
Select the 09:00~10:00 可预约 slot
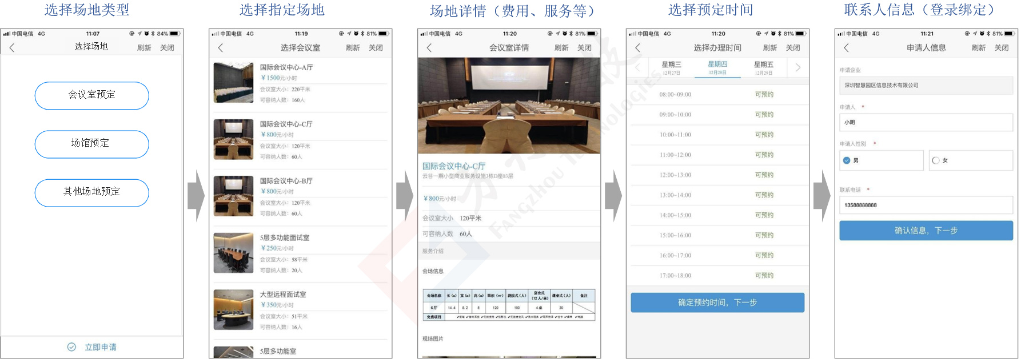pyautogui.click(x=717, y=115)
